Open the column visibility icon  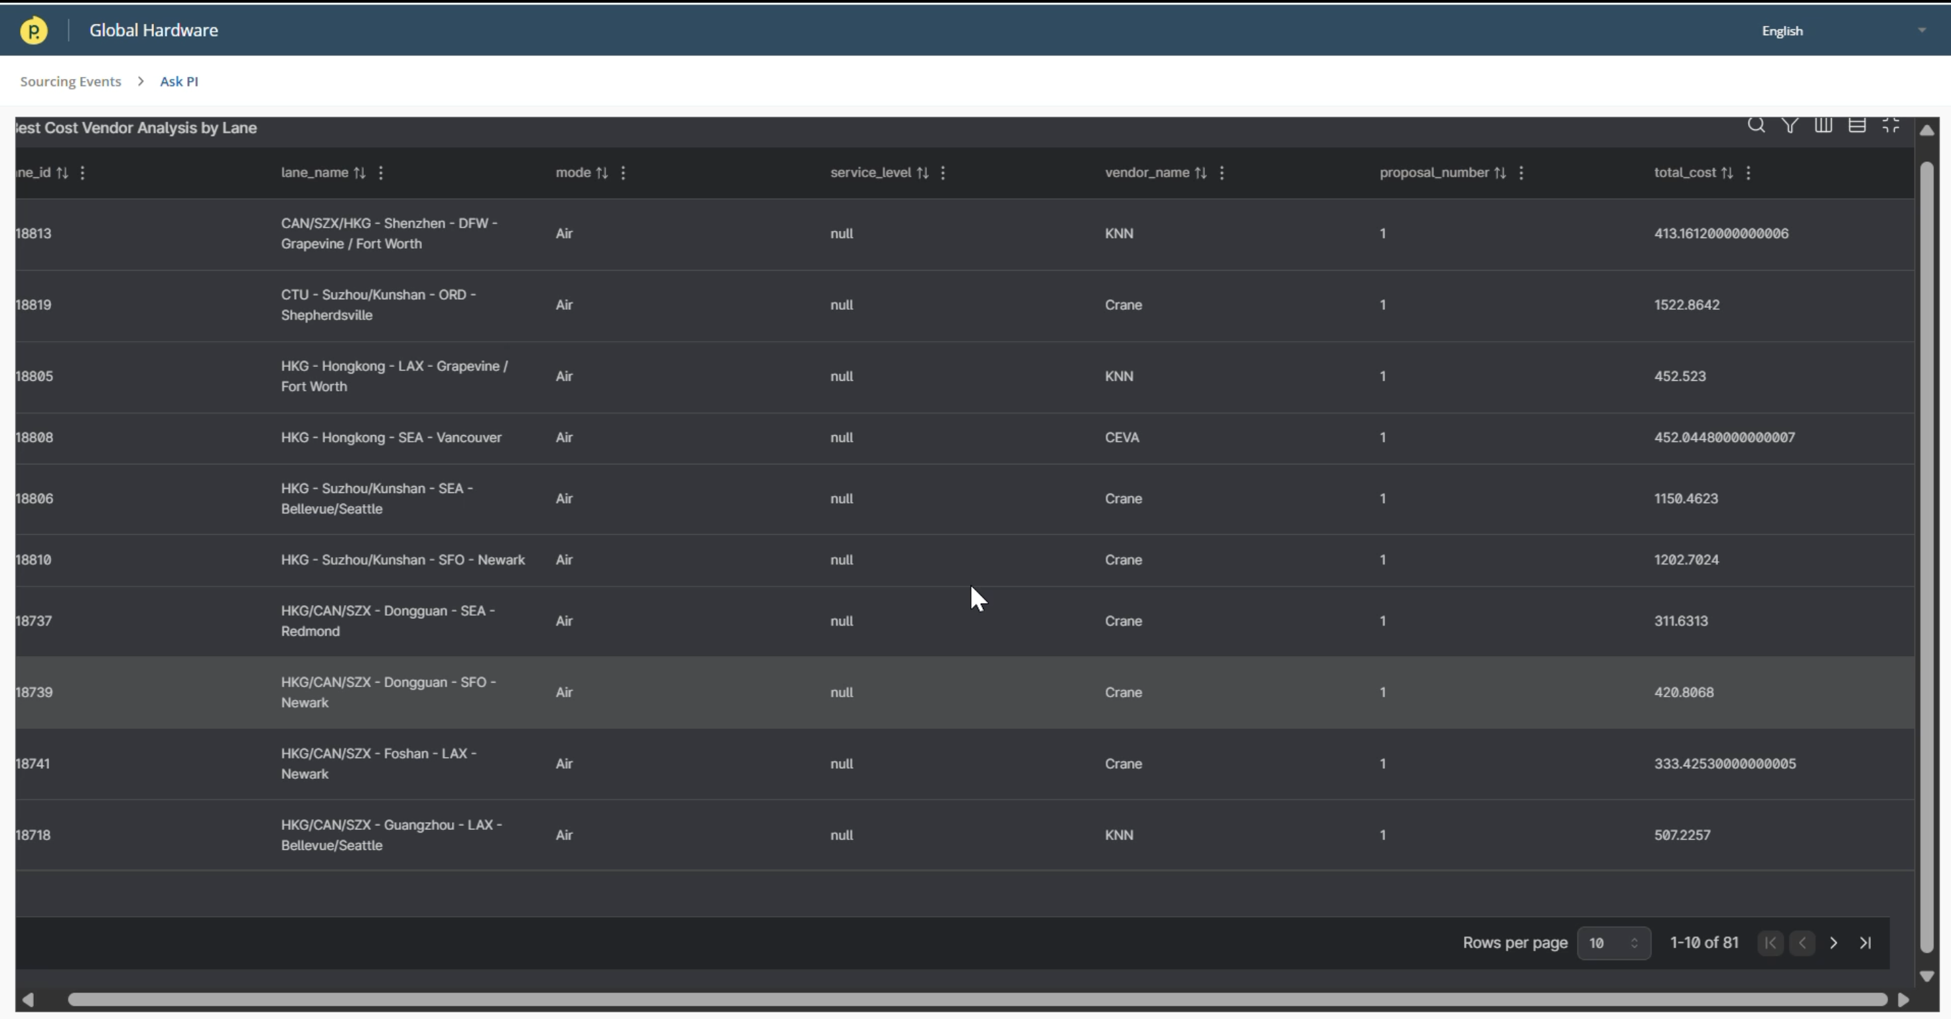1823,125
